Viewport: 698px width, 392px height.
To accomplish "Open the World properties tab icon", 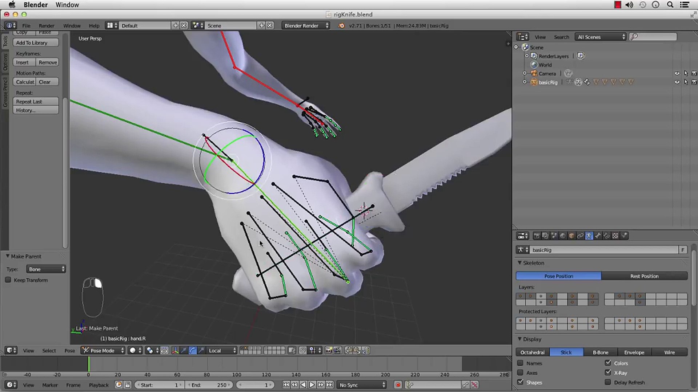I will [x=563, y=236].
